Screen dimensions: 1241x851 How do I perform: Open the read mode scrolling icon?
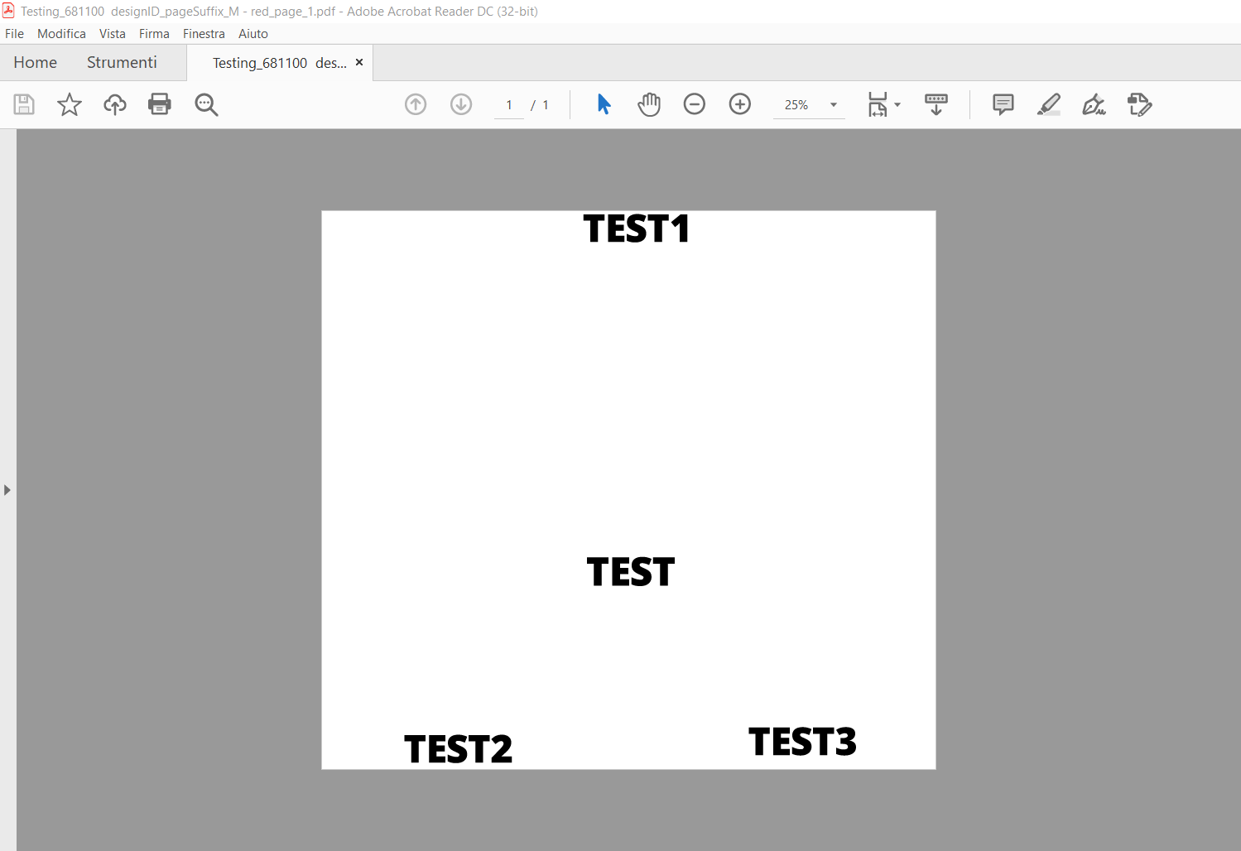pyautogui.click(x=936, y=104)
